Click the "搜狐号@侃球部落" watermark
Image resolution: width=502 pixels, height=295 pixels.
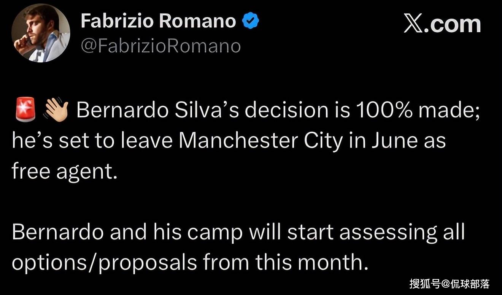(x=449, y=284)
